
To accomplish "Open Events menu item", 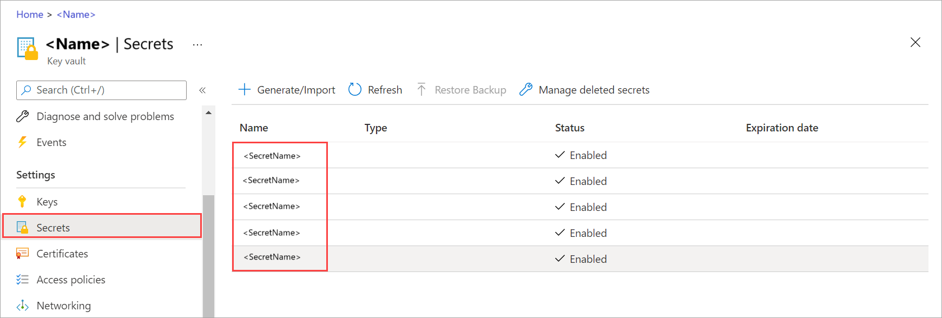I will point(51,142).
